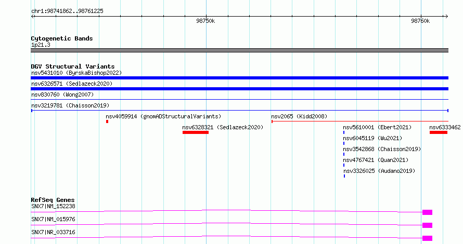Click the chr1:98741862..98761225 coordinate label
The width and height of the screenshot is (463, 244).
67,11
